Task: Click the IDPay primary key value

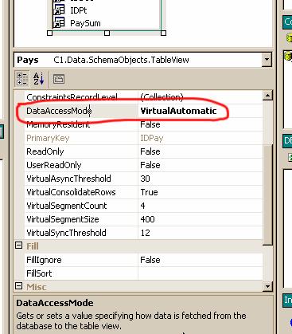Action: pyautogui.click(x=152, y=138)
